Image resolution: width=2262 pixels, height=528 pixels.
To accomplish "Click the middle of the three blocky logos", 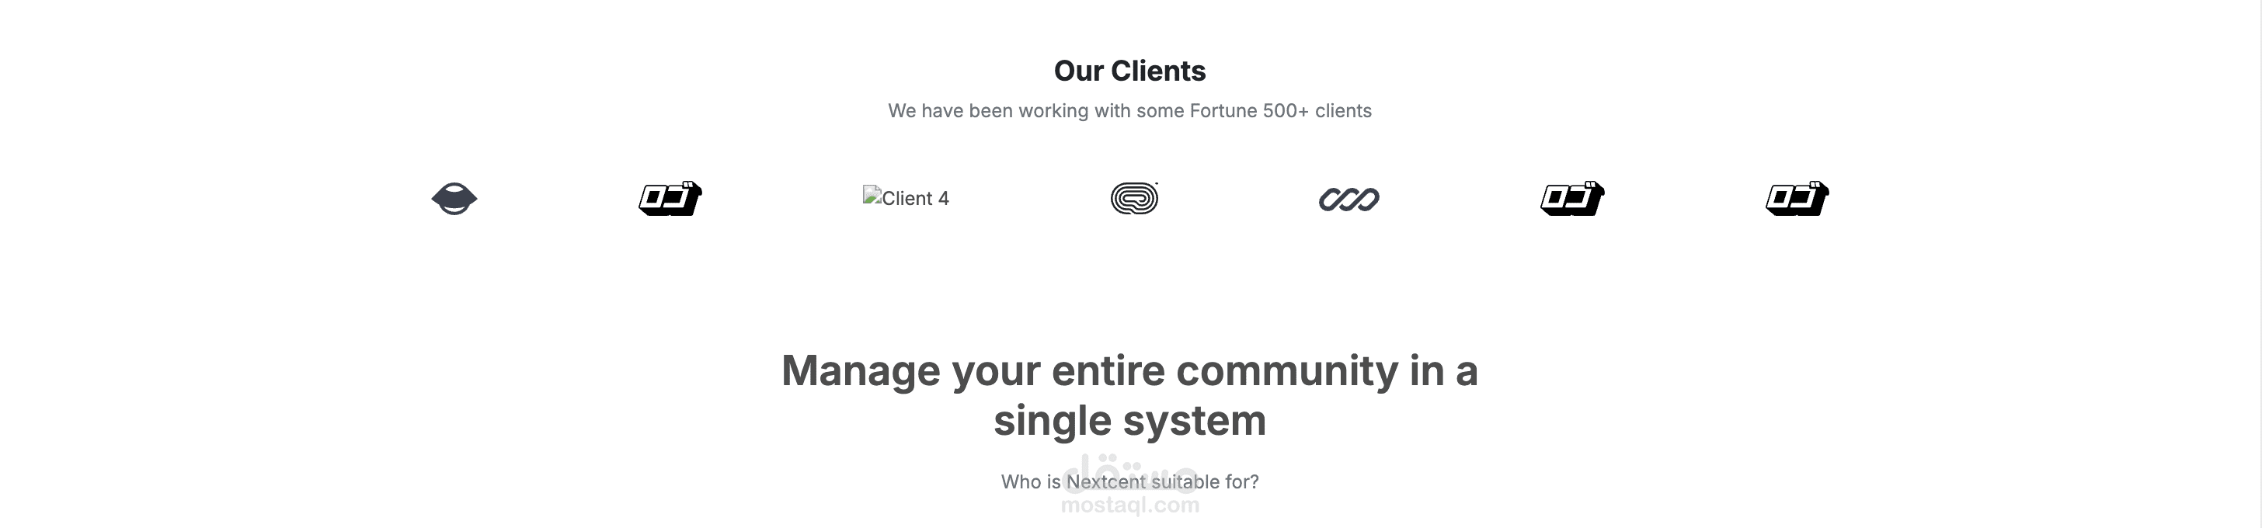I will [1571, 199].
